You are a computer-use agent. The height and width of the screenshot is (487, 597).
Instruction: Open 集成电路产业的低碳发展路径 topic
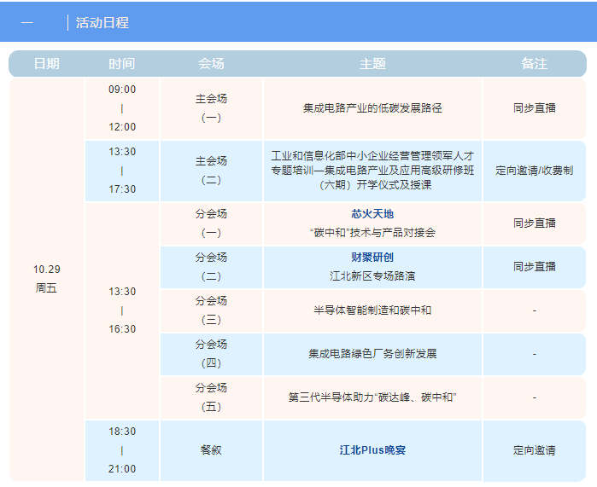coord(372,108)
